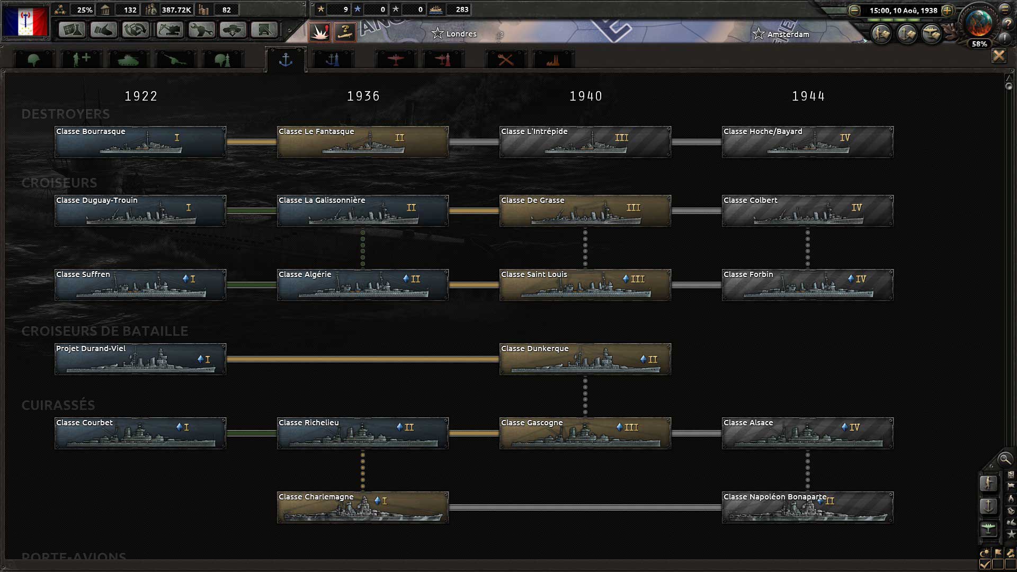Select the naval anchor research tab
Viewport: 1017px width, 572px height.
tap(286, 59)
